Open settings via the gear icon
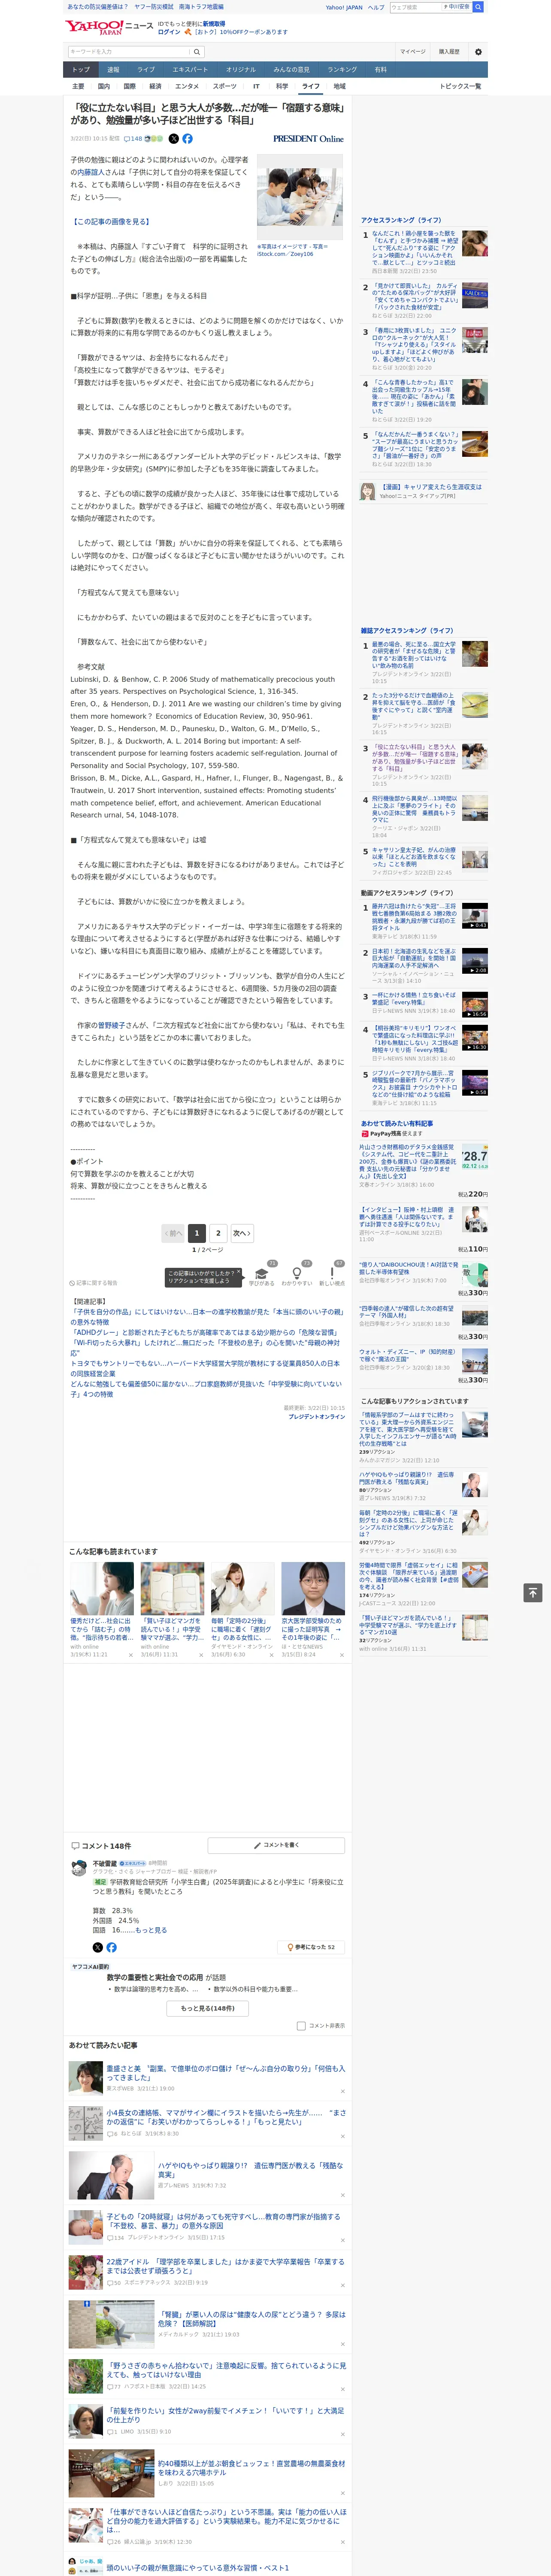 [x=478, y=51]
